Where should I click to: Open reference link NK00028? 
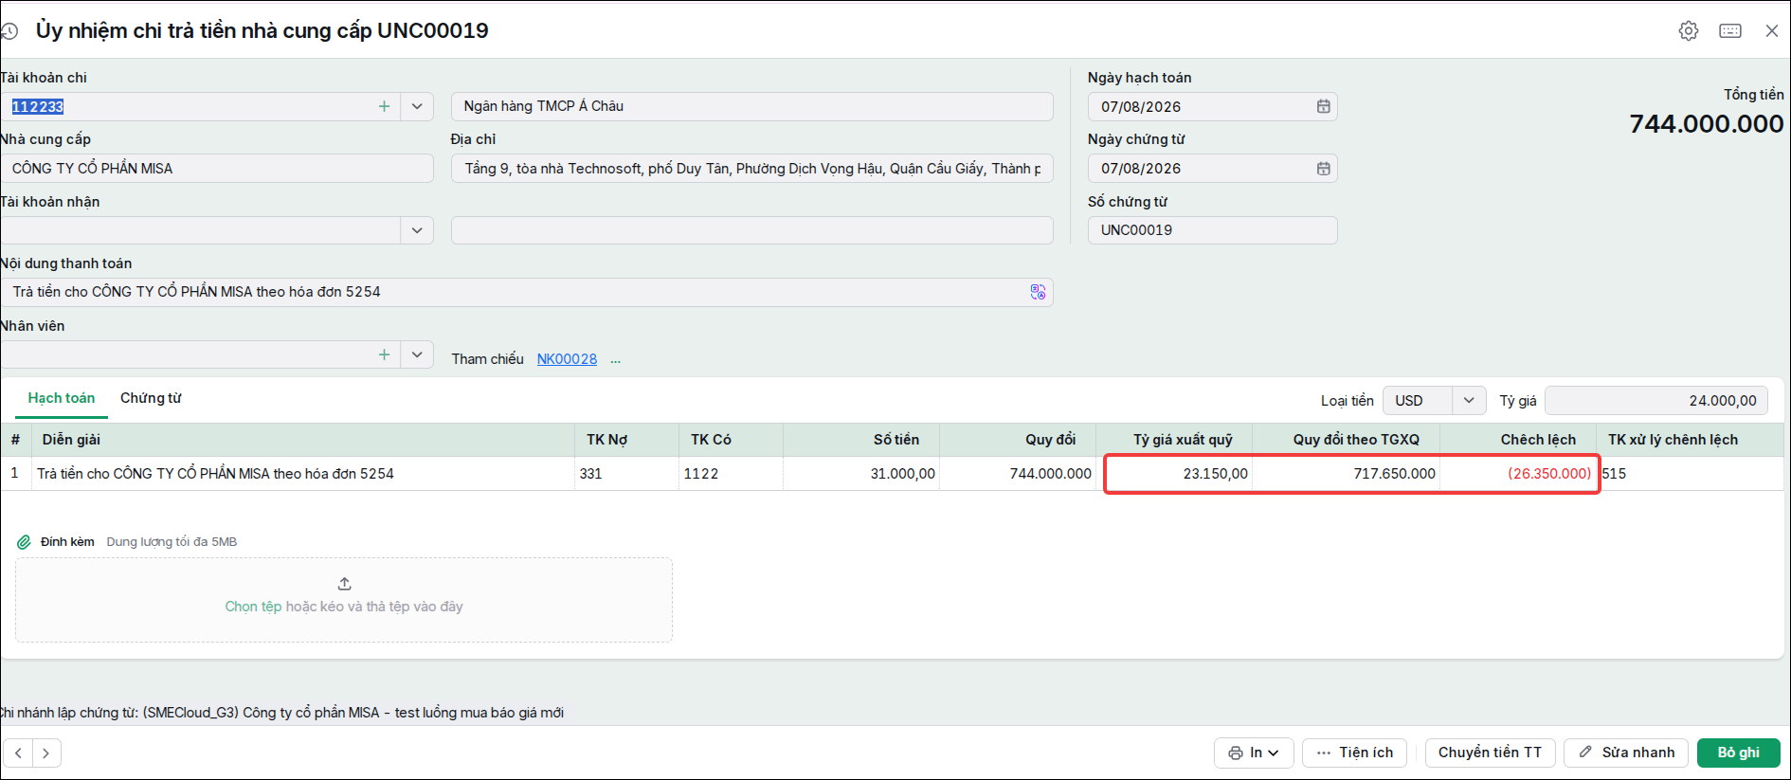click(567, 359)
